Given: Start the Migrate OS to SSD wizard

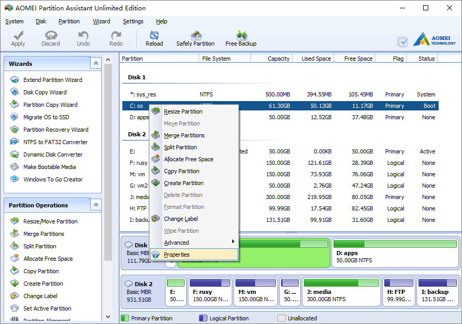Looking at the screenshot, I should 46,117.
